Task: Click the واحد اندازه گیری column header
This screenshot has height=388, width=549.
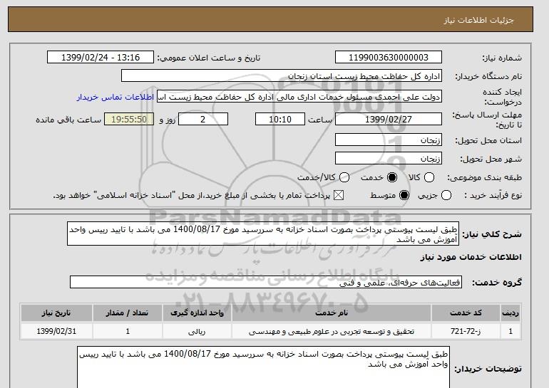Action: coord(197,313)
